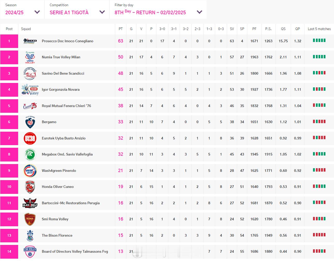Open Savino Del Bene Scandicci team link
The image size is (334, 261).
point(63,73)
